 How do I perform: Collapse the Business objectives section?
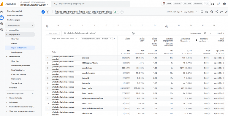[33, 93]
